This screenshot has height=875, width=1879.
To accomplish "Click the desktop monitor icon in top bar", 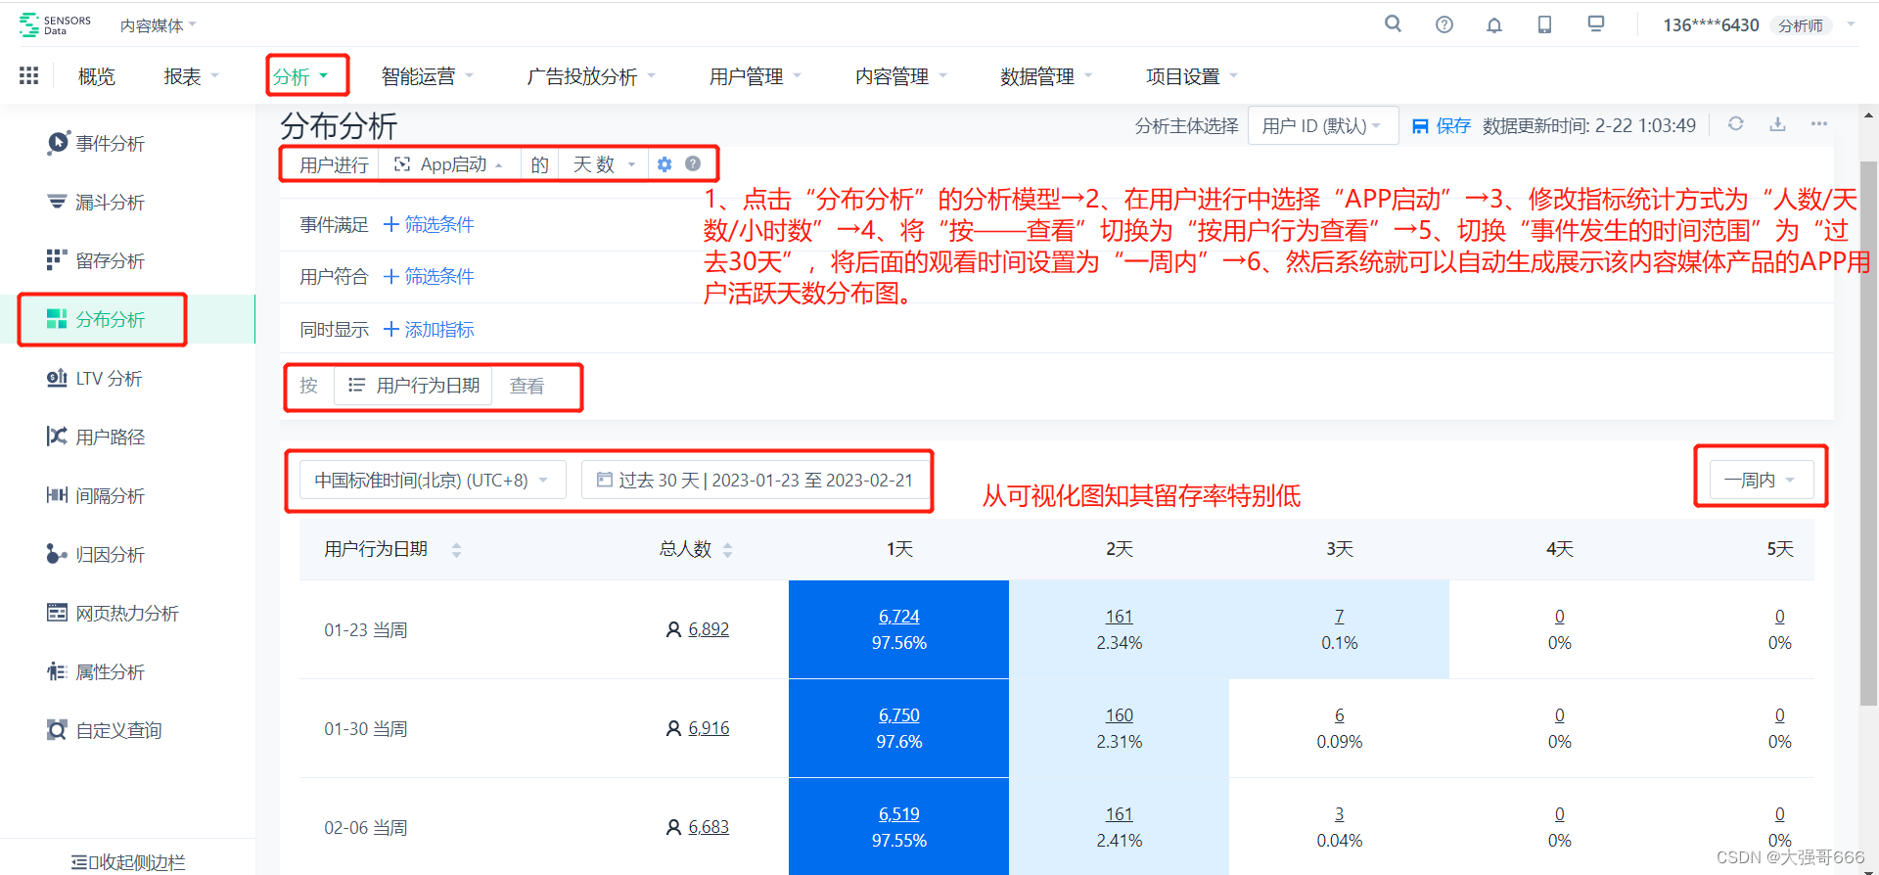I will point(1596,23).
